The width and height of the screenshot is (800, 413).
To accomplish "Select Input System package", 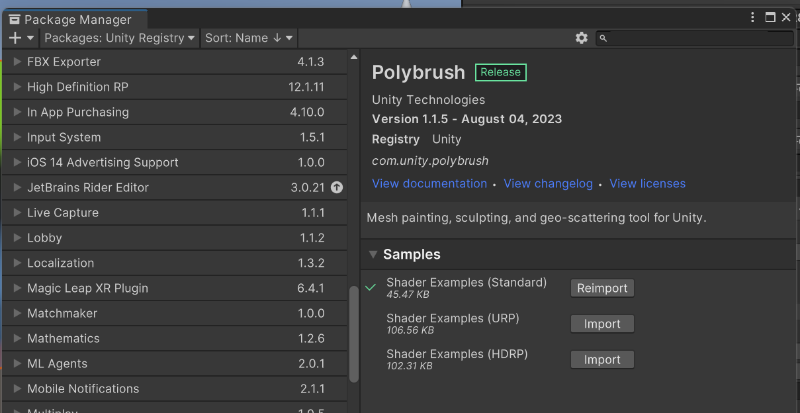I will [175, 137].
